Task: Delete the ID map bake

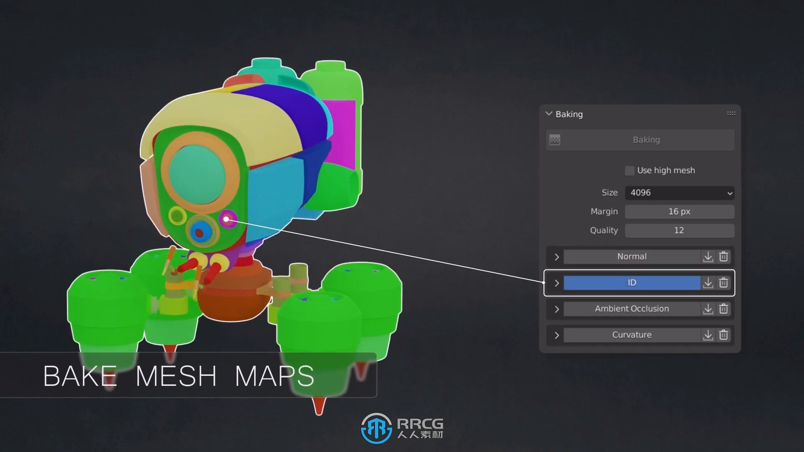Action: pyautogui.click(x=723, y=282)
